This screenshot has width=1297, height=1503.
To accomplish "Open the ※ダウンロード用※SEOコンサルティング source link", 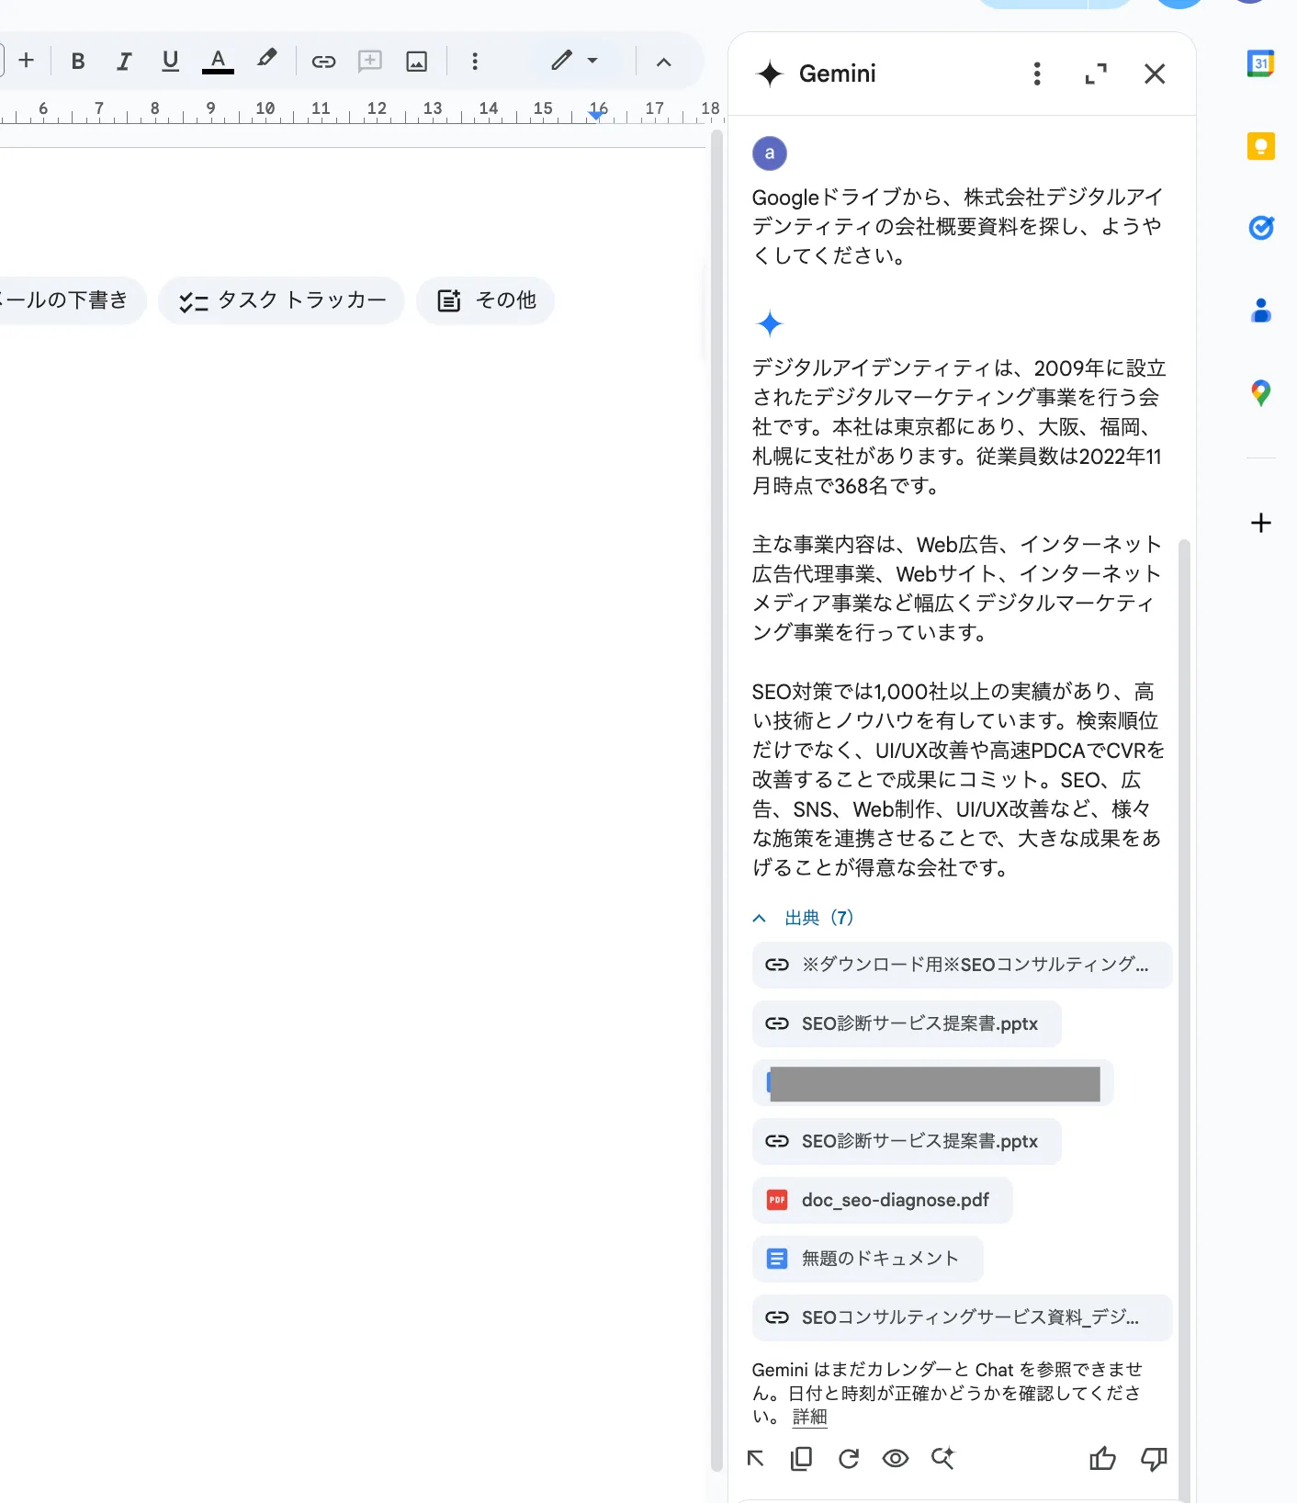I will [x=962, y=965].
